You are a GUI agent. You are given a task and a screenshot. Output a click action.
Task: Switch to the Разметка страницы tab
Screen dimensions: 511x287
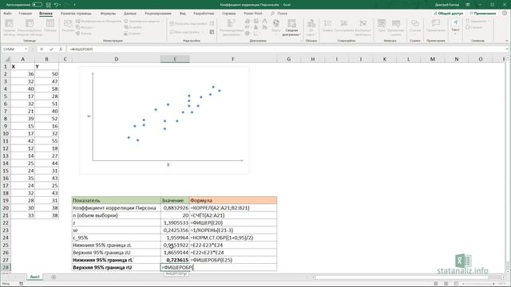click(x=76, y=14)
